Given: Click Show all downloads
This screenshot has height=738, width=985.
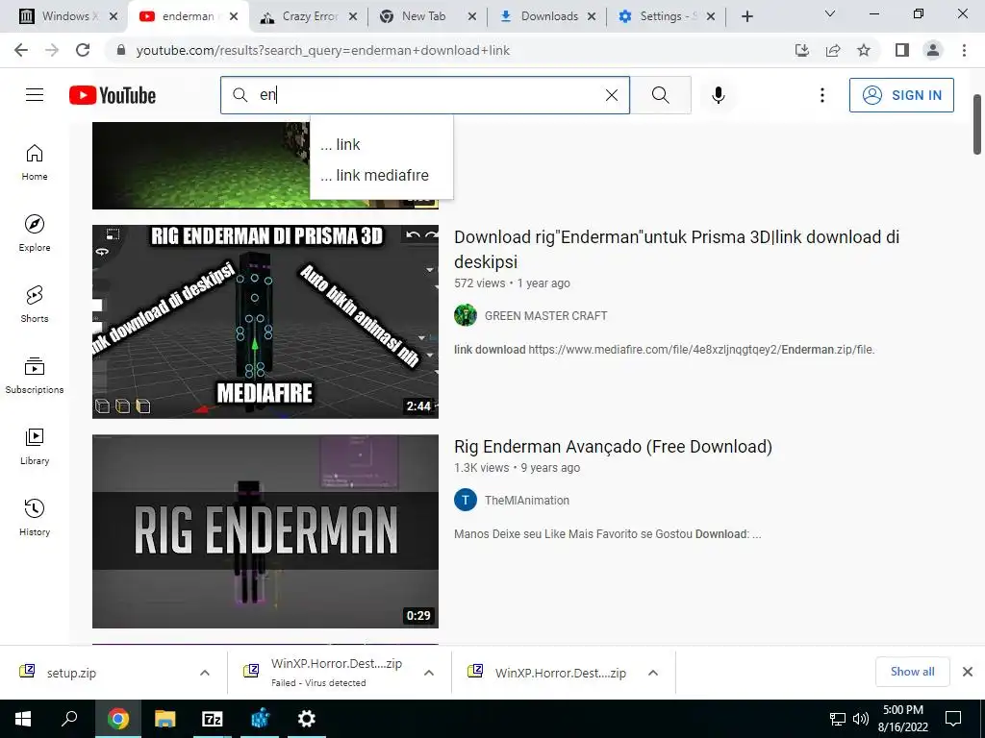Looking at the screenshot, I should [x=912, y=672].
